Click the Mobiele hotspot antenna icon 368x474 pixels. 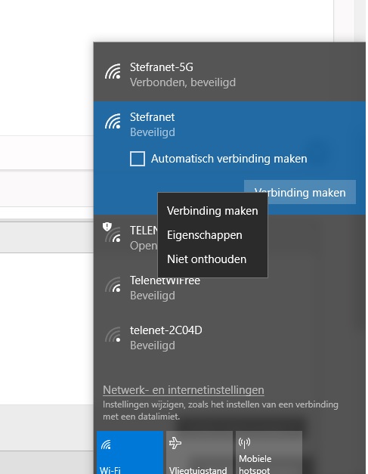244,442
